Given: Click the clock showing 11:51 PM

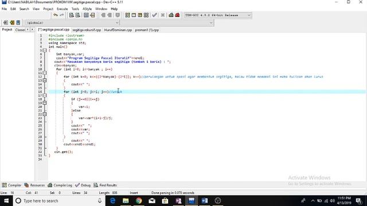Looking at the screenshot, I should click(x=344, y=201).
